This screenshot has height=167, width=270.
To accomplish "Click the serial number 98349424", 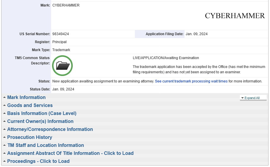I will tap(61, 34).
